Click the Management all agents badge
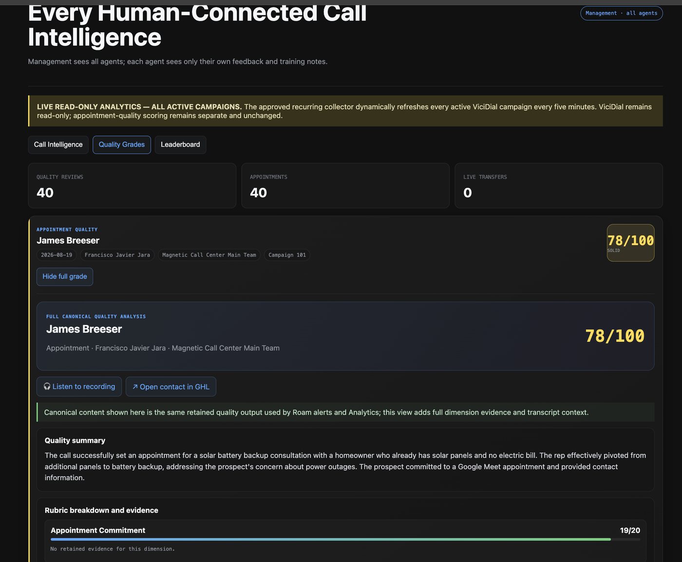 coord(622,13)
